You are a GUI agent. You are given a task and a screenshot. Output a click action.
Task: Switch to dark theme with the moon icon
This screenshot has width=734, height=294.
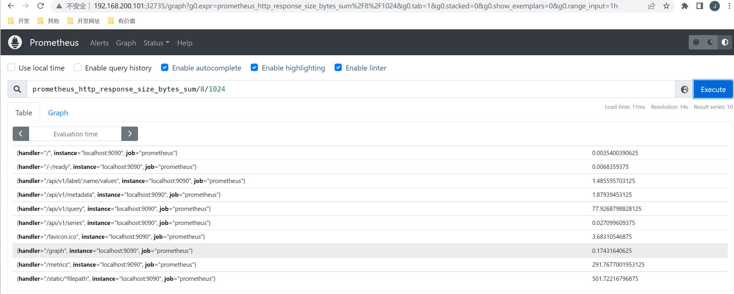(x=710, y=42)
